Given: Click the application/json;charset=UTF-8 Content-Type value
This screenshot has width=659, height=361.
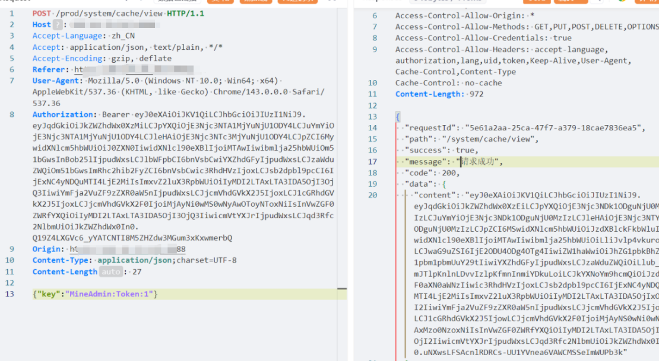Looking at the screenshot, I should click(166, 261).
